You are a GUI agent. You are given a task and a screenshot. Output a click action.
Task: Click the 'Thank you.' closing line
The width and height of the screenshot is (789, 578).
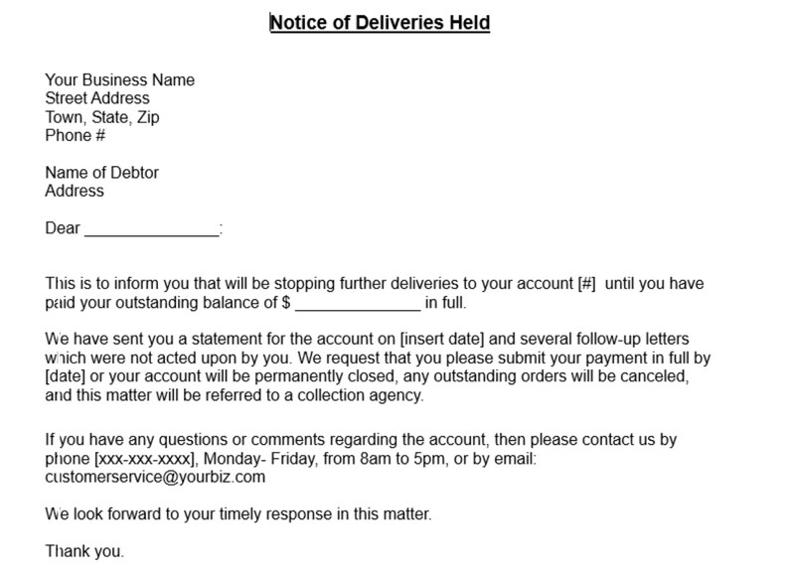coord(84,551)
